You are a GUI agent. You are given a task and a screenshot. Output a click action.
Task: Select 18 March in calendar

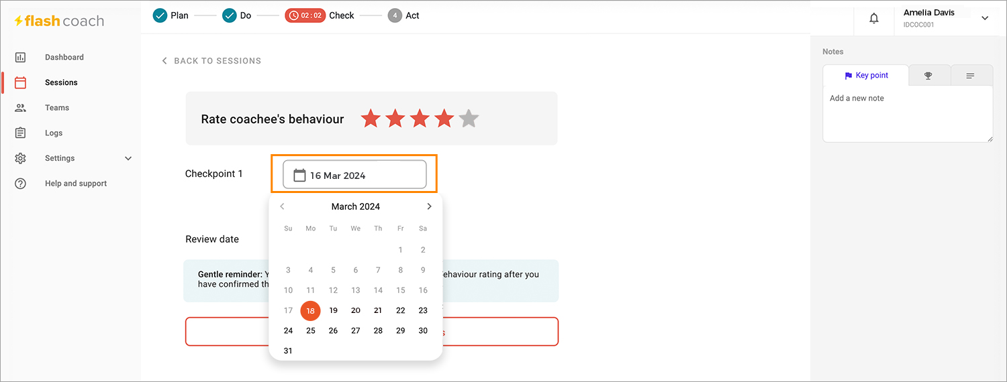pyautogui.click(x=310, y=310)
